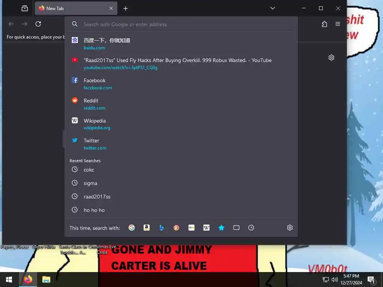Open File Explorer from the taskbar

46,280
